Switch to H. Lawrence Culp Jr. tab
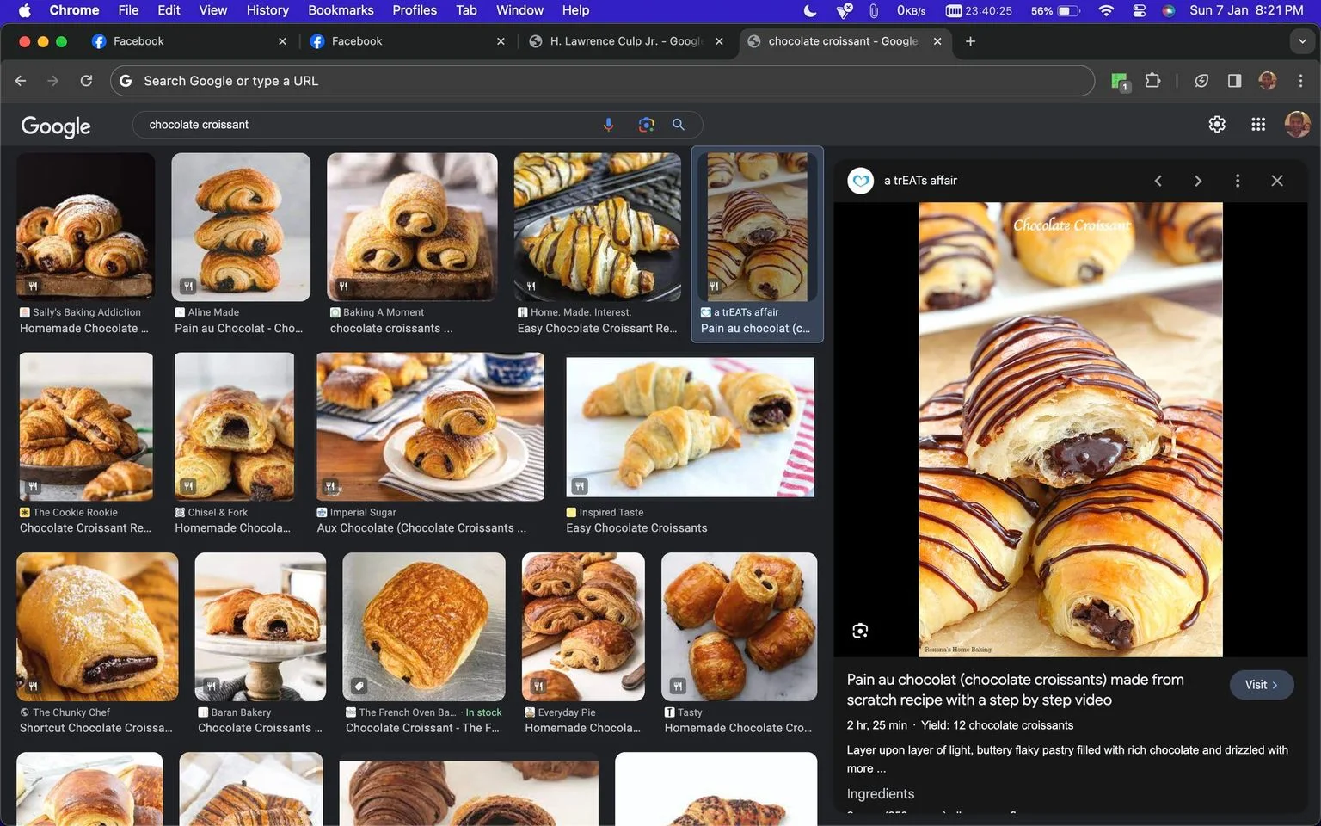 point(626,41)
